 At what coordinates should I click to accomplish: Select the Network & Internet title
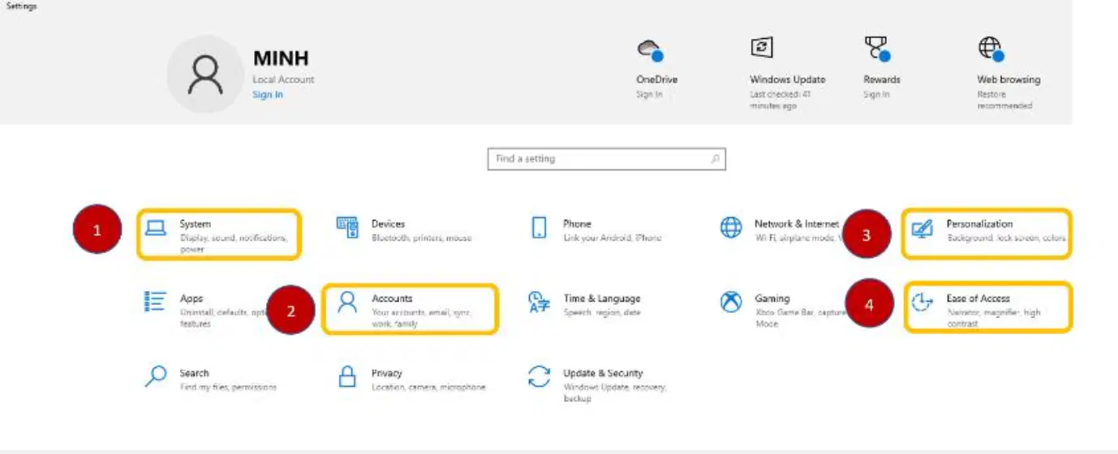pos(797,224)
